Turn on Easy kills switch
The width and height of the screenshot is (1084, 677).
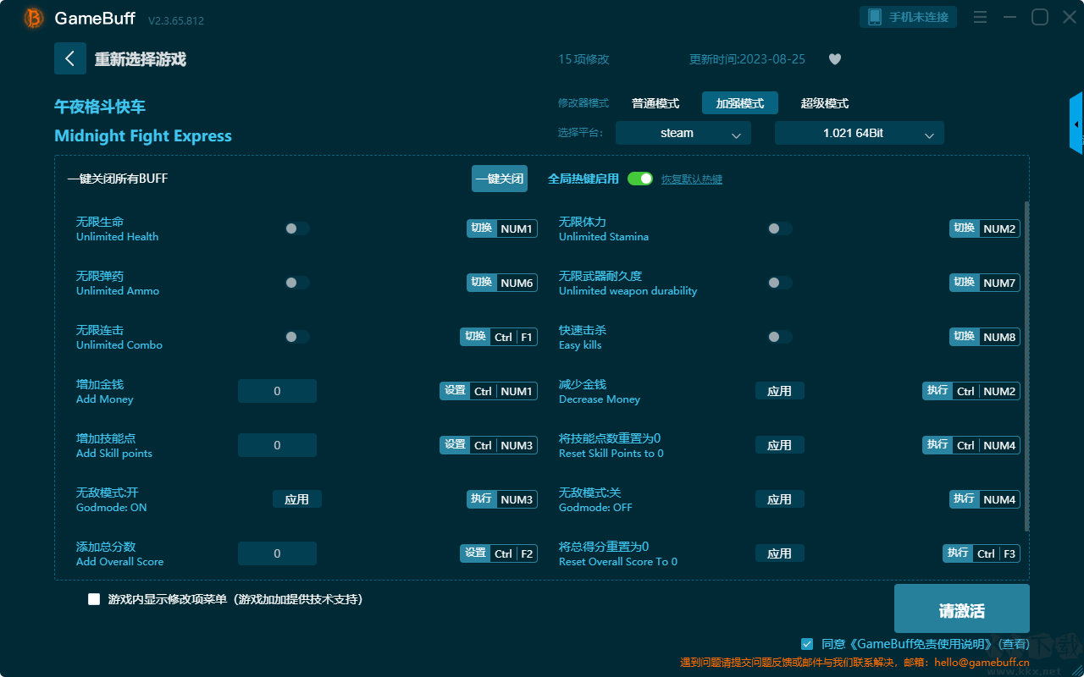[x=780, y=337]
